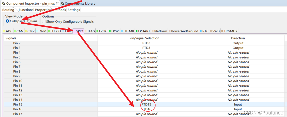The image size is (287, 117).
Task: Select the Collapsed view mode
Action: (7, 21)
